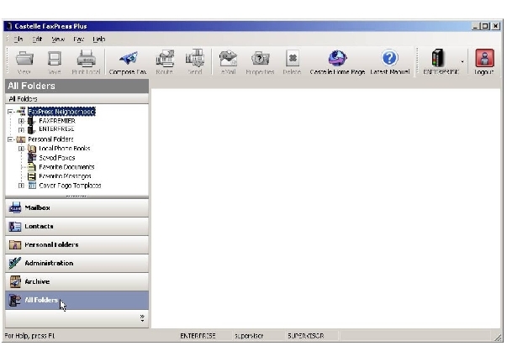Click the Route toolbar icon
Image resolution: width=507 pixels, height=346 pixels.
pos(165,59)
